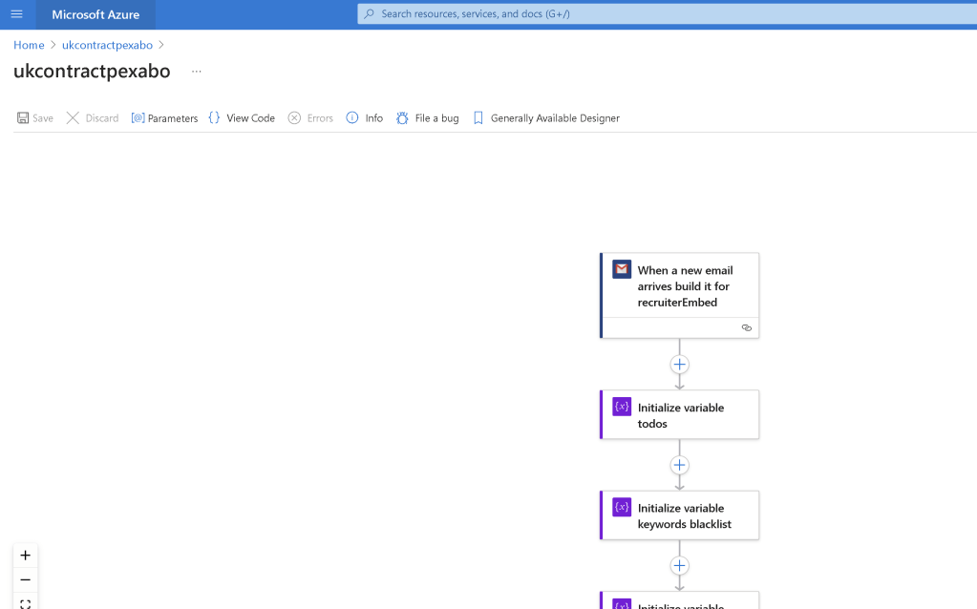
Task: Switch to Generally Available Designer
Action: click(555, 117)
